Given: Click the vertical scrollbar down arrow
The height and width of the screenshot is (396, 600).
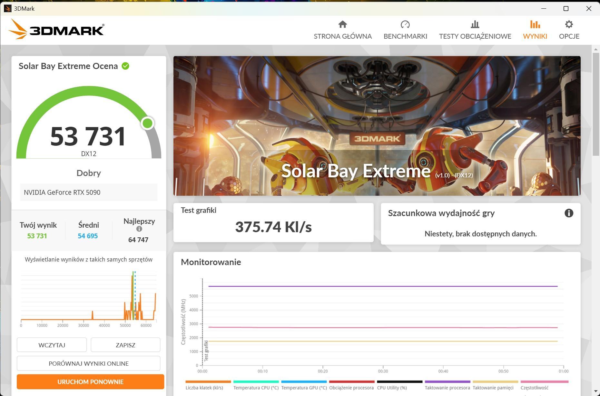Looking at the screenshot, I should click(595, 391).
